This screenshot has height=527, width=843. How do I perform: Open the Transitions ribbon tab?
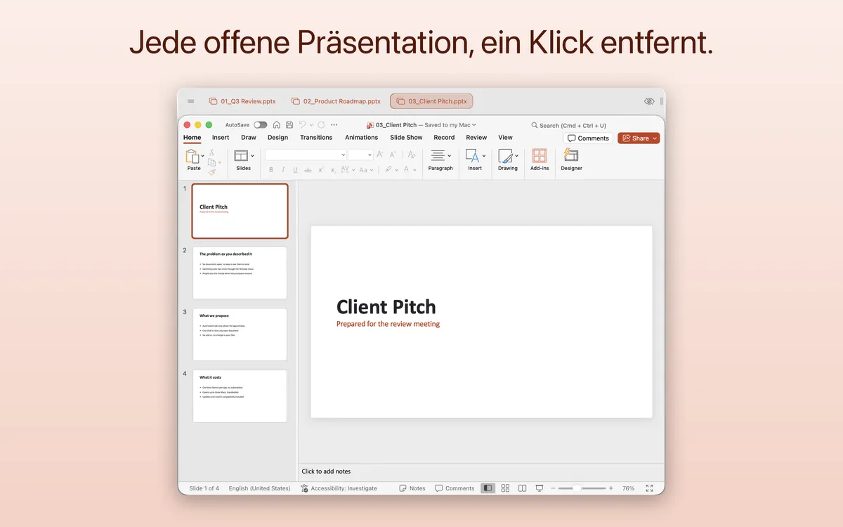click(x=316, y=138)
